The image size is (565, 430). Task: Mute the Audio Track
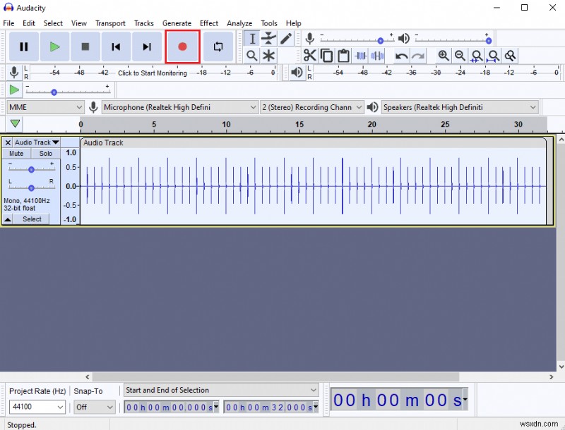[x=16, y=154]
